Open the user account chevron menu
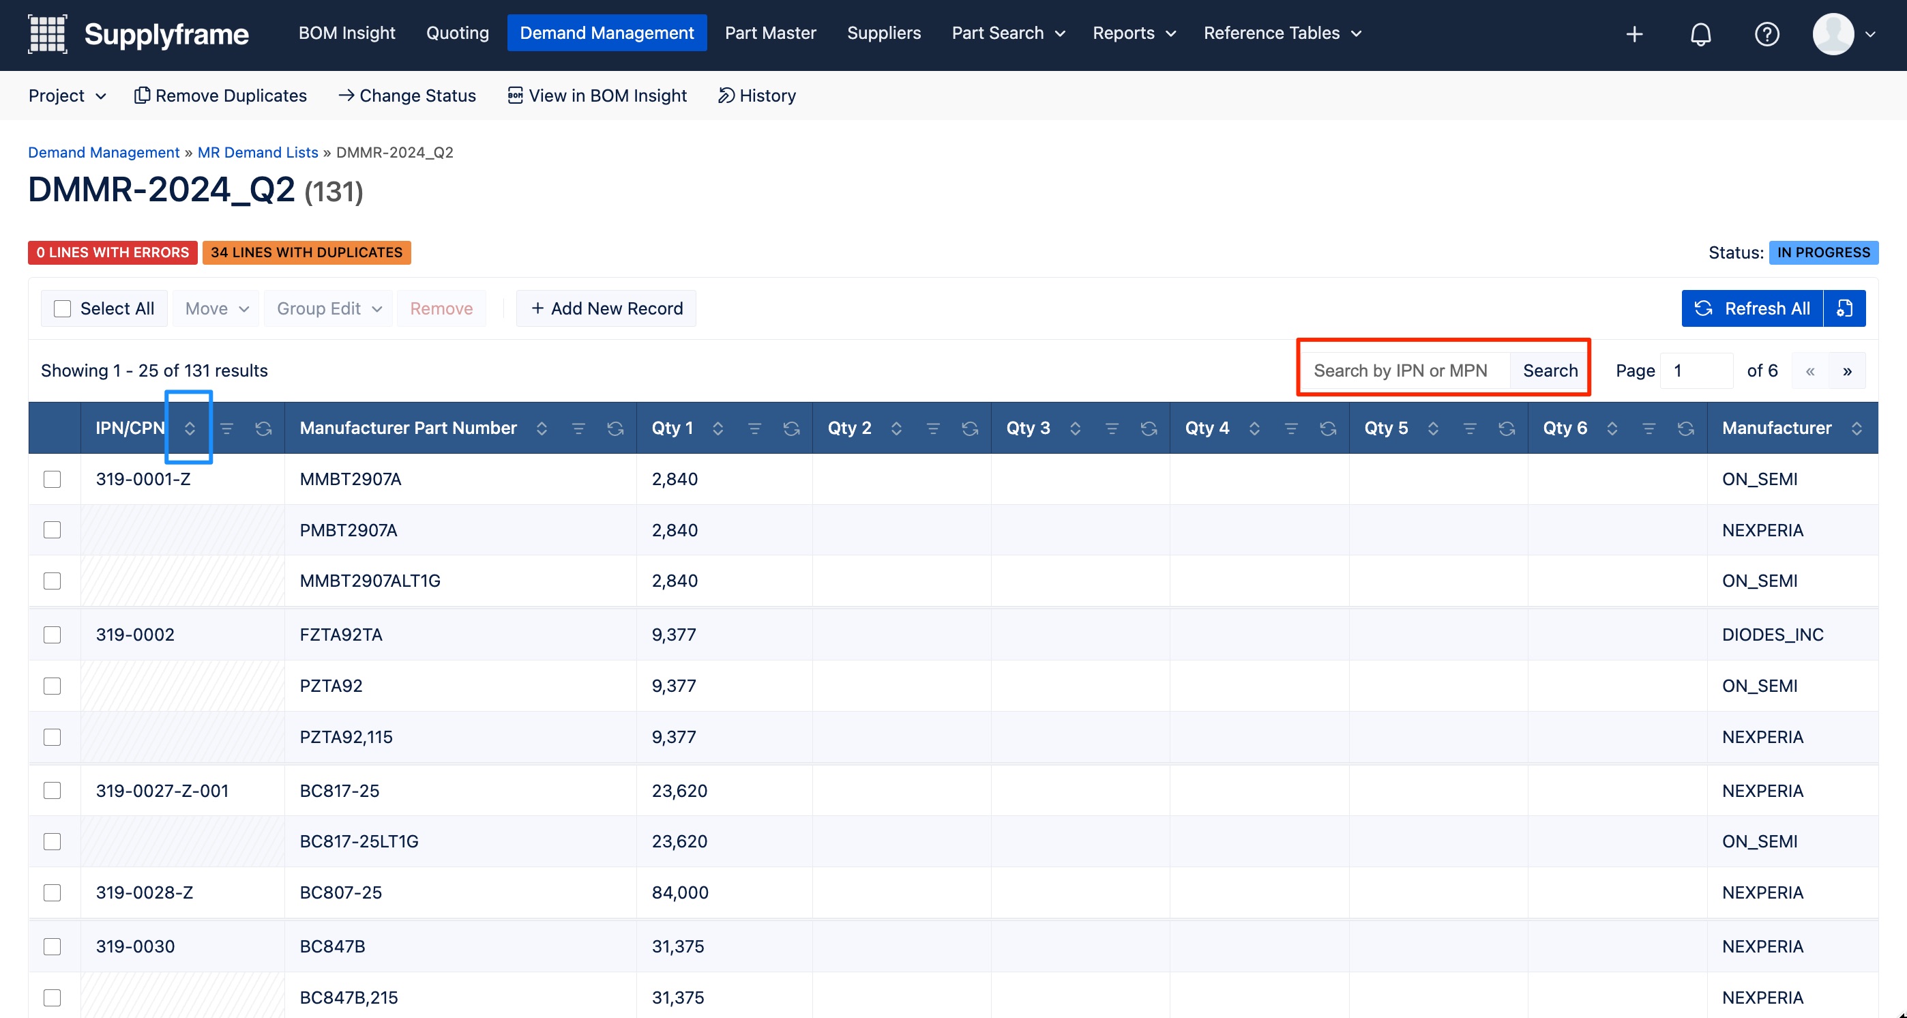Image resolution: width=1907 pixels, height=1018 pixels. tap(1870, 34)
